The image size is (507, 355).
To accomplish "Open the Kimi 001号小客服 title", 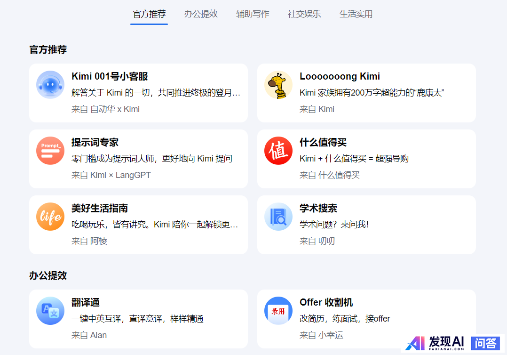I will point(110,76).
